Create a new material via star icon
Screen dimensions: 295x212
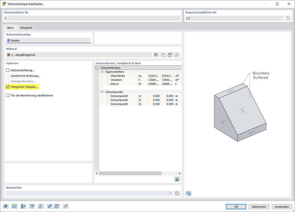[163, 55]
